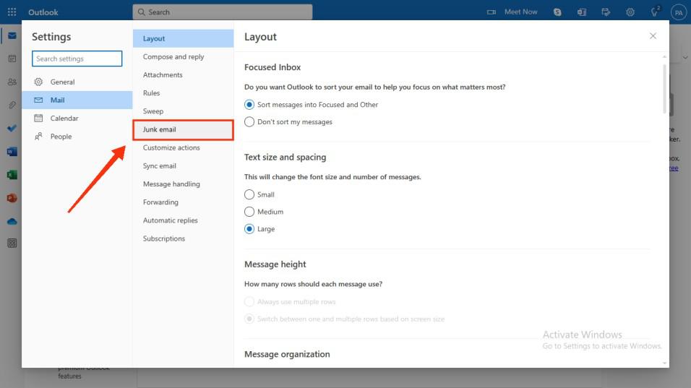This screenshot has width=691, height=388.
Task: Open Skype icon in header
Action: [557, 12]
